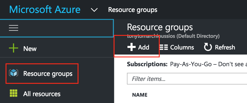Open Microsoft Azure home logo text
The height and width of the screenshot is (103, 247).
(x=45, y=9)
